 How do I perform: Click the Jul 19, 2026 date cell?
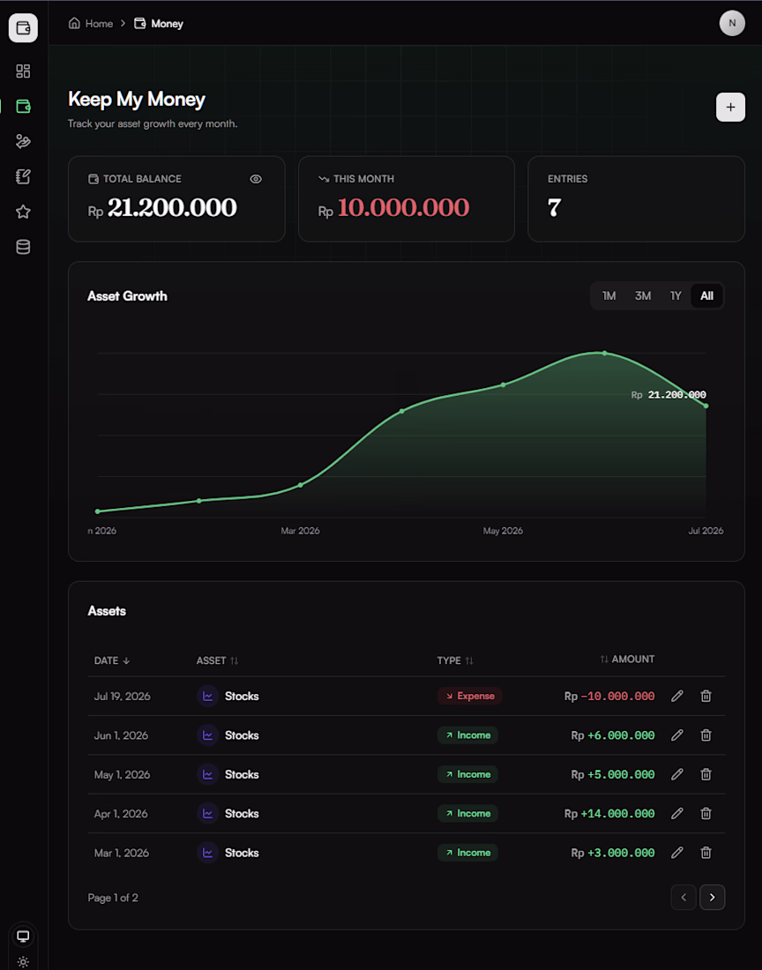[x=123, y=696]
